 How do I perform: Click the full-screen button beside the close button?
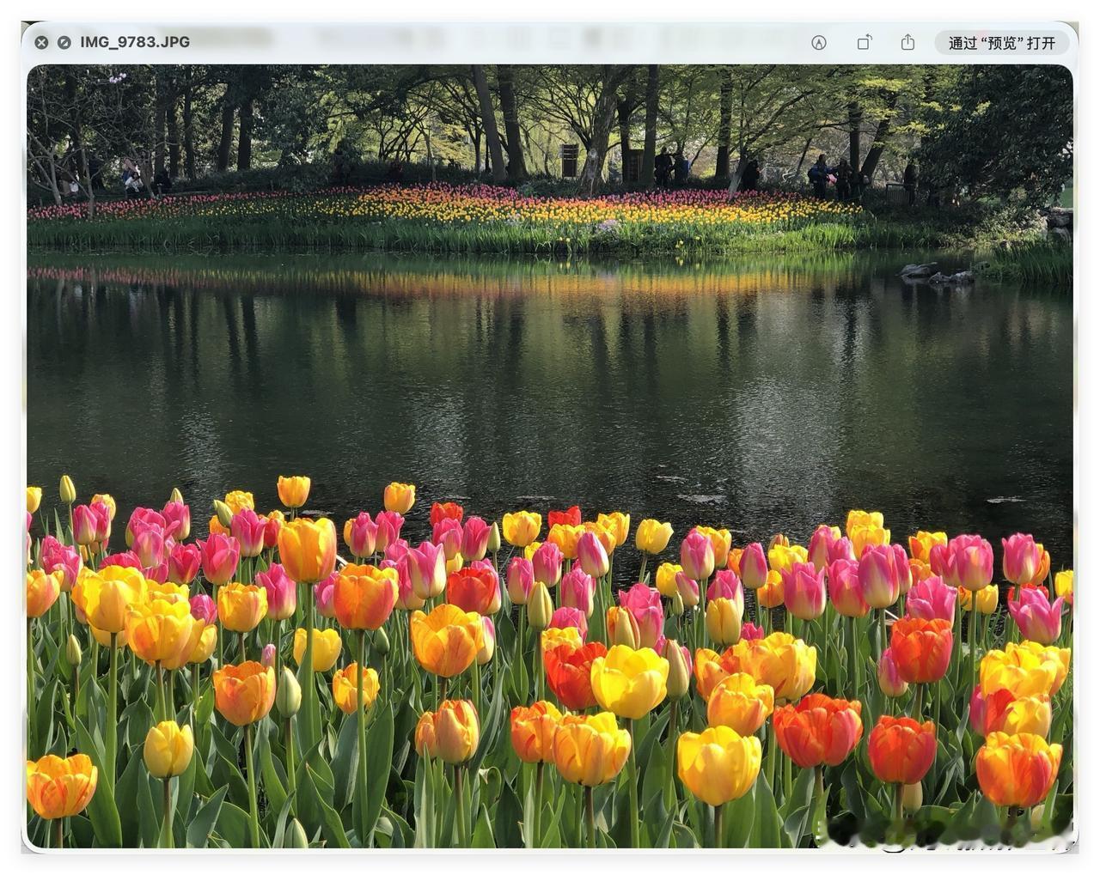[64, 42]
